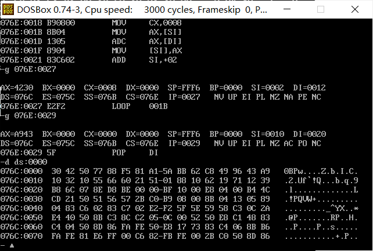Screen dimensions: 373x251
Task: Click the AC auxiliary carry flag
Action: point(288,143)
